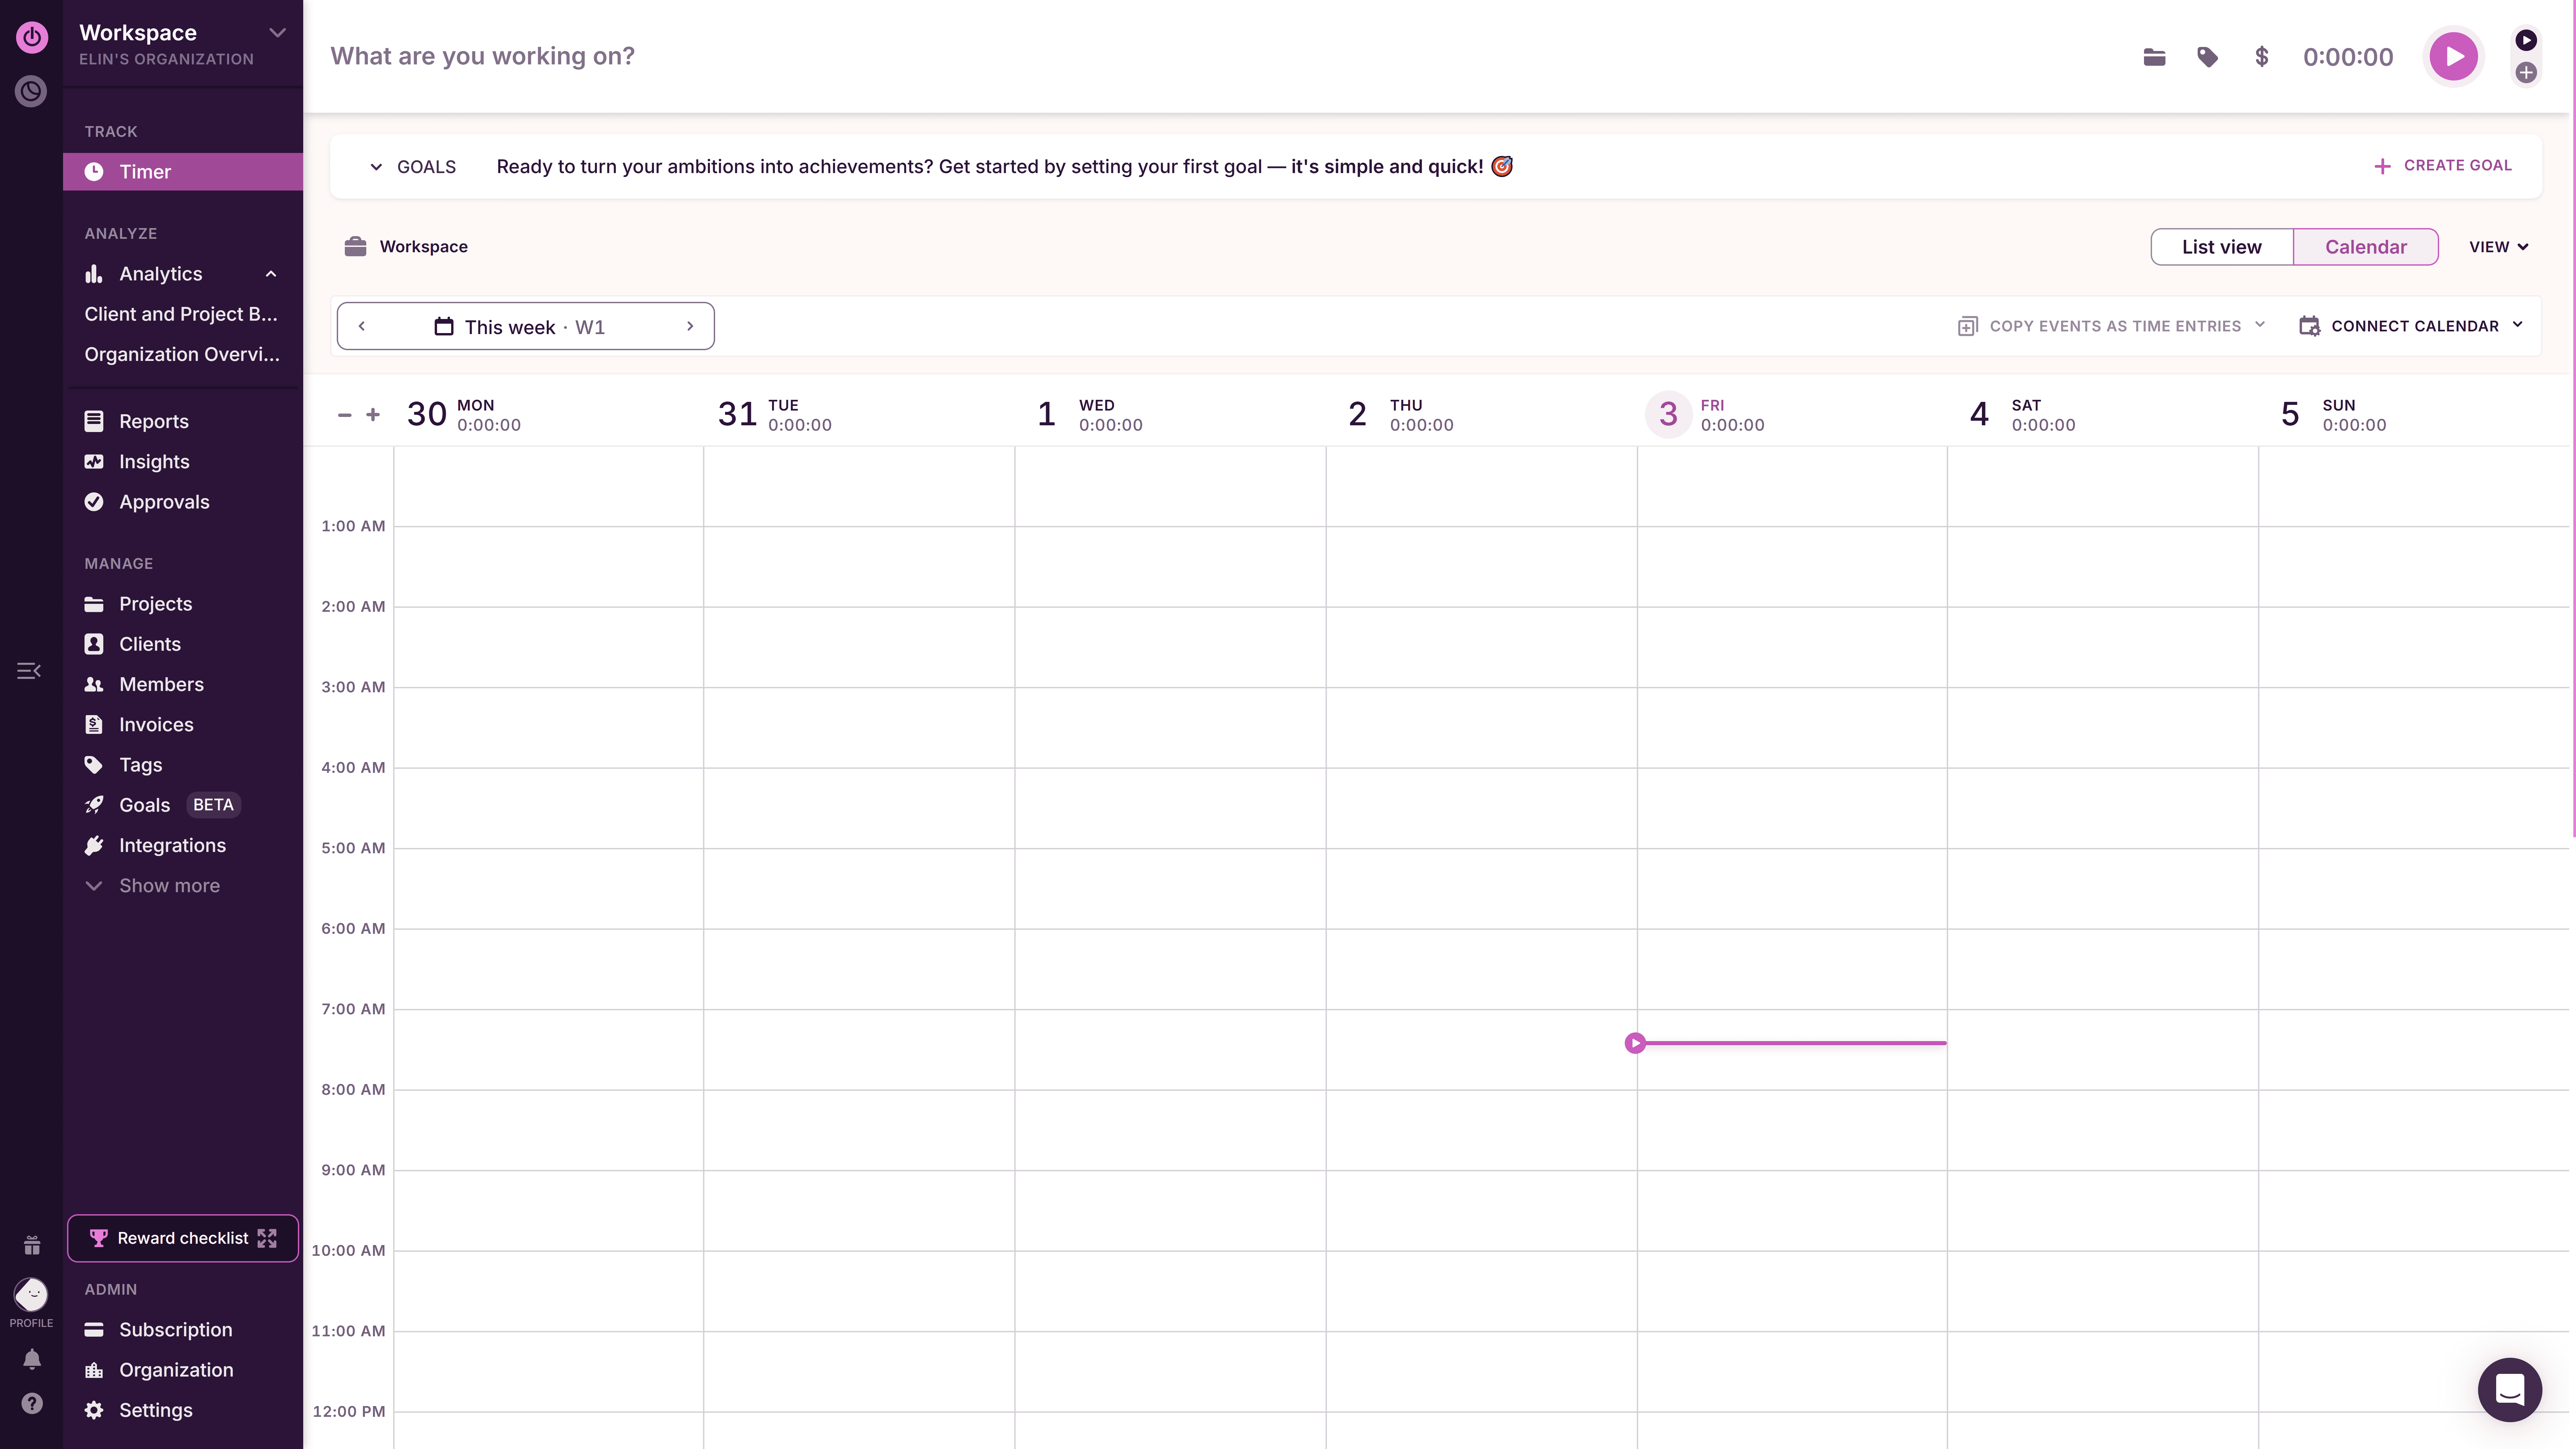Toggle billable dollar sign icon
2576x1449 pixels.
(x=2262, y=57)
